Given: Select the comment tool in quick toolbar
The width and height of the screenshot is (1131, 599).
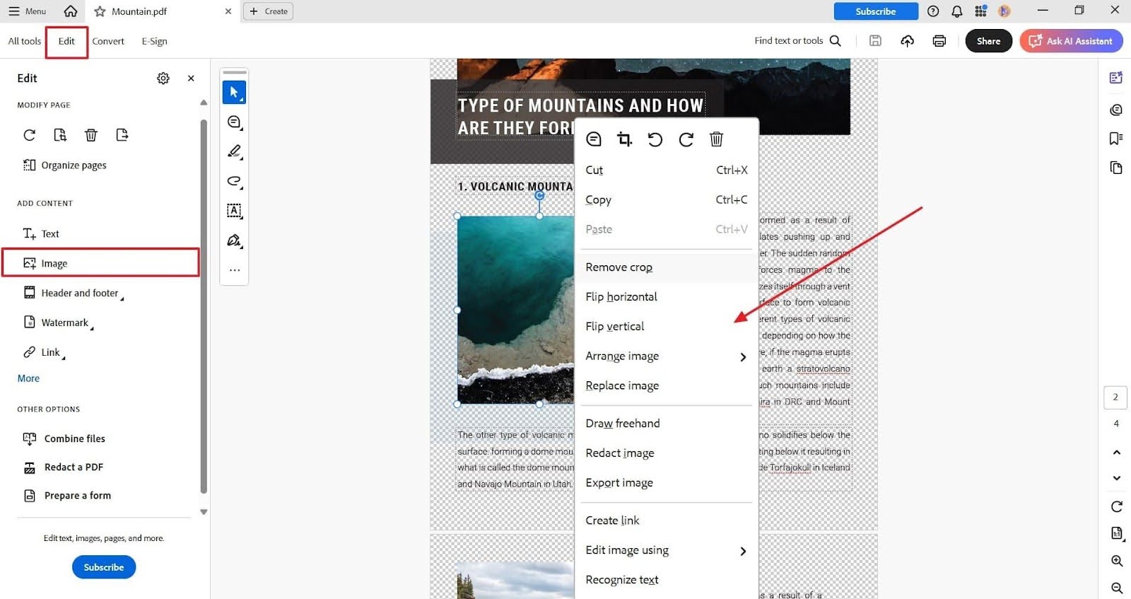Looking at the screenshot, I should click(235, 122).
